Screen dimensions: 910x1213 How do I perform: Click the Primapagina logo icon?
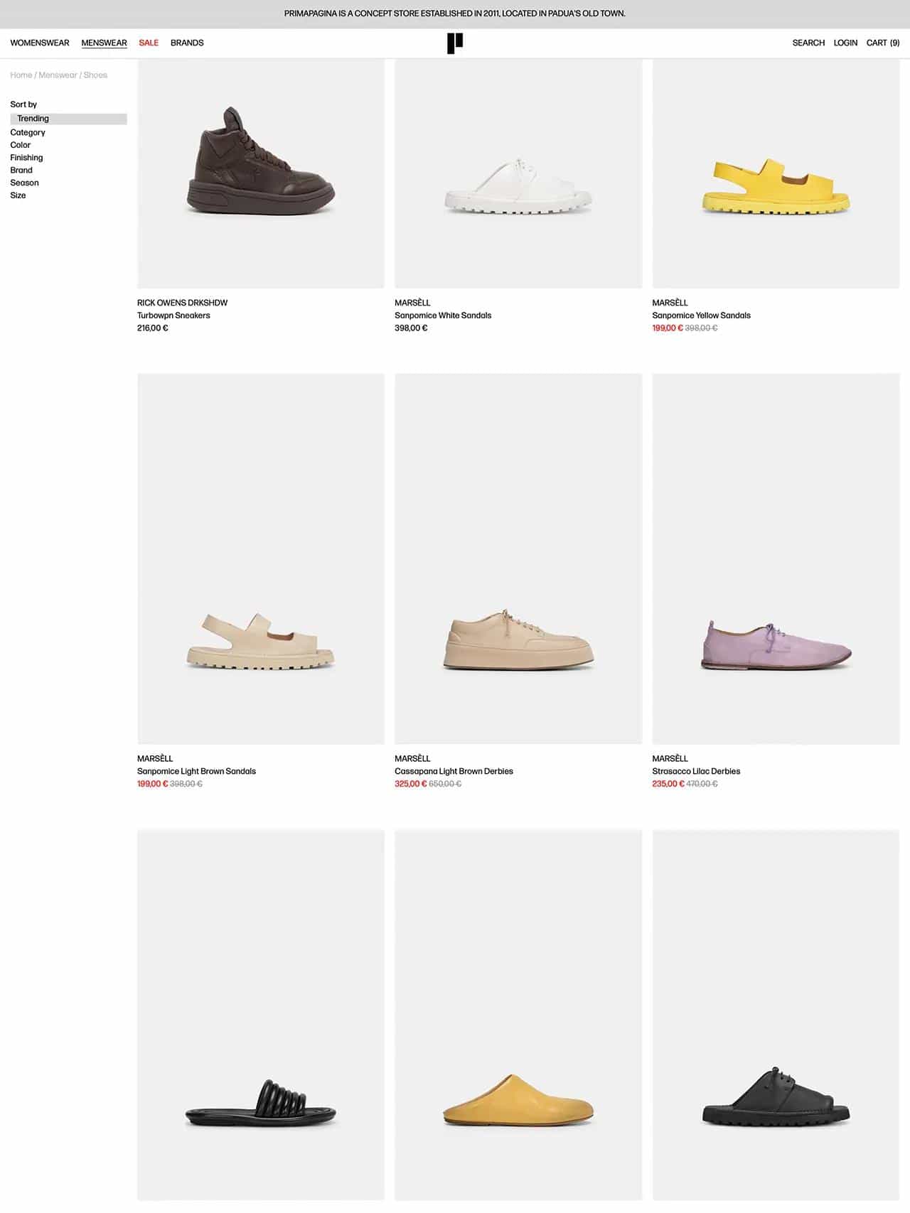(x=455, y=43)
